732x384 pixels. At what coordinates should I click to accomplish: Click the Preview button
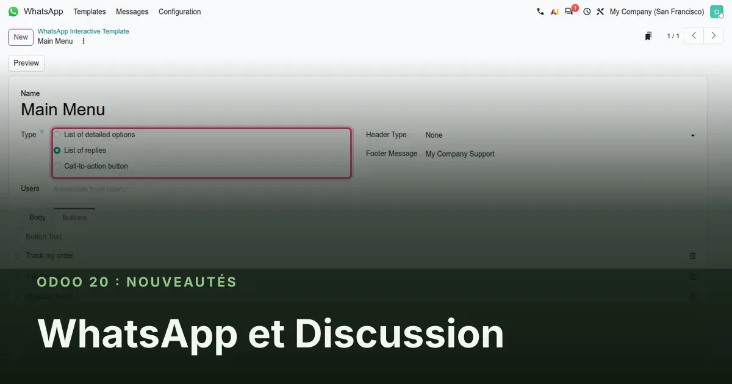click(x=26, y=63)
